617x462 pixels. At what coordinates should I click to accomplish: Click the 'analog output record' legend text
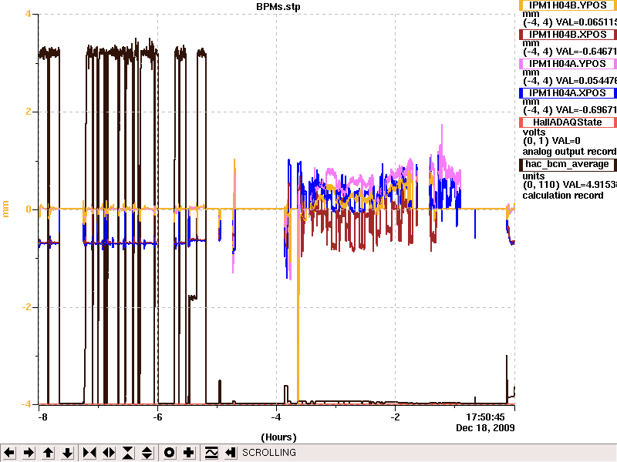point(569,152)
